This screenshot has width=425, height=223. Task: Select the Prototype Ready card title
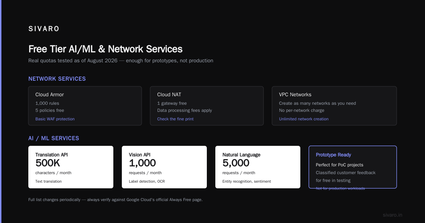point(334,155)
